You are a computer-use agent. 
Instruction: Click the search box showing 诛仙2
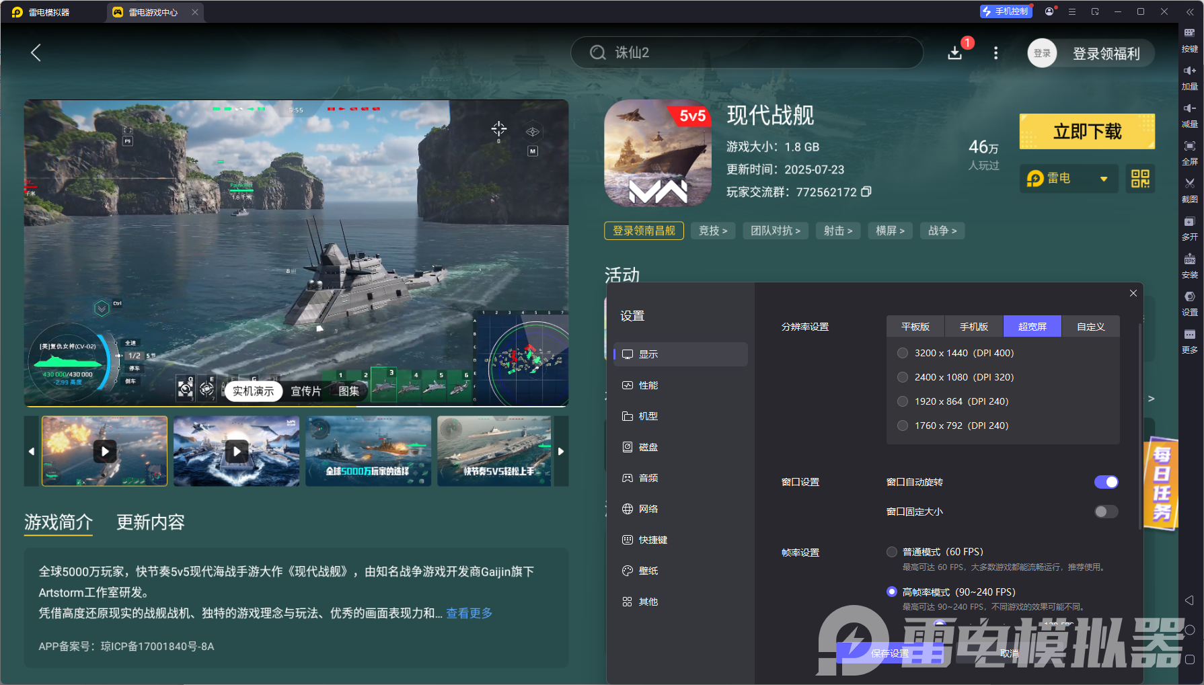click(x=747, y=52)
